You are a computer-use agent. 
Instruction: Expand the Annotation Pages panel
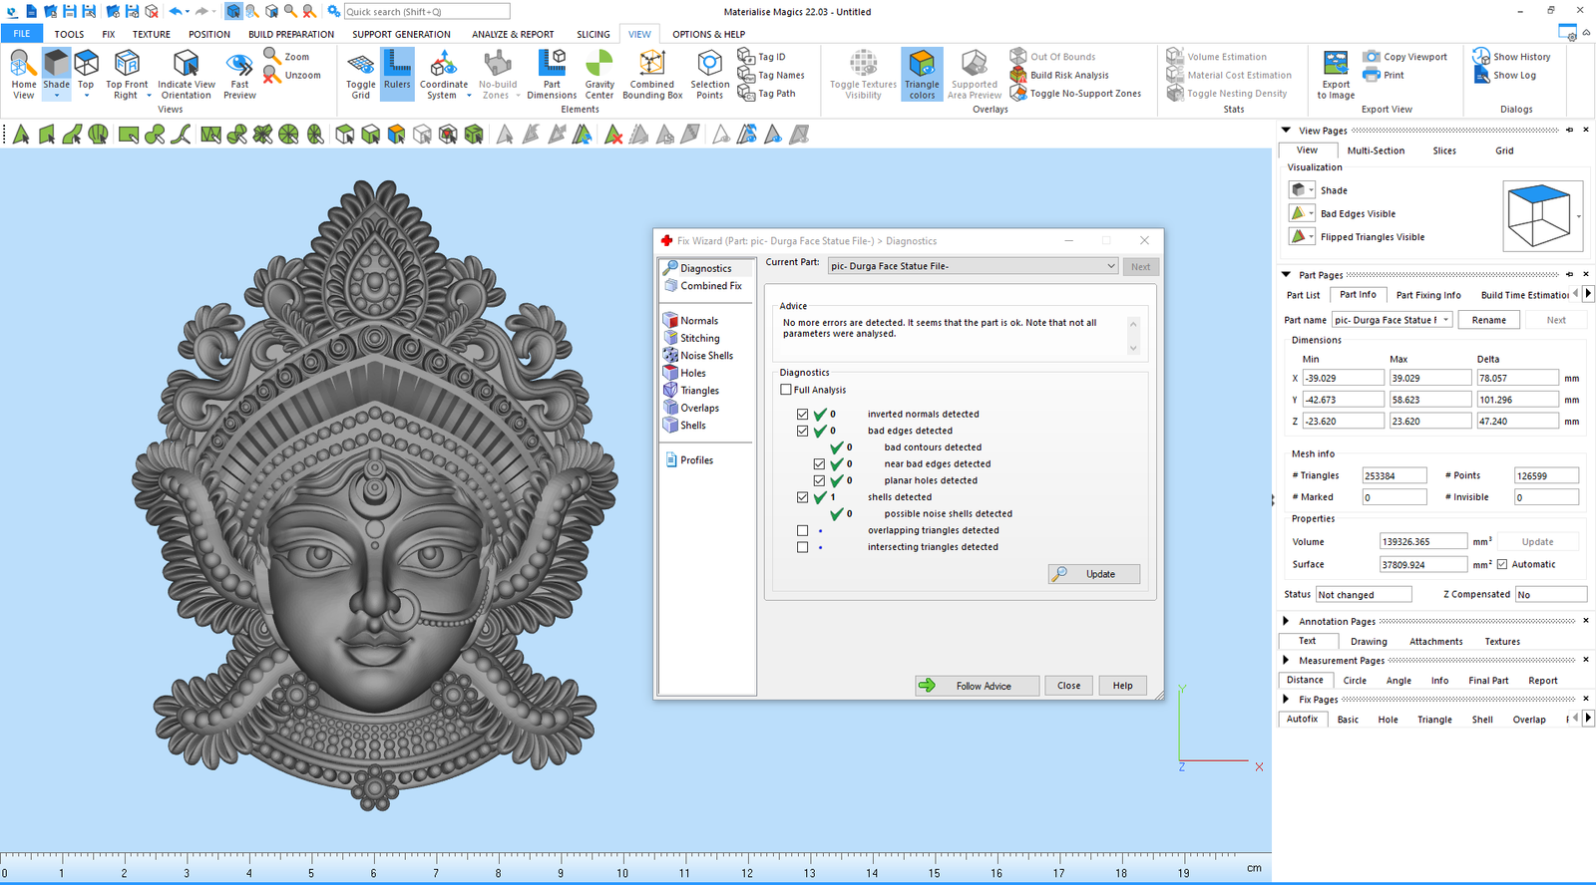[x=1286, y=621]
